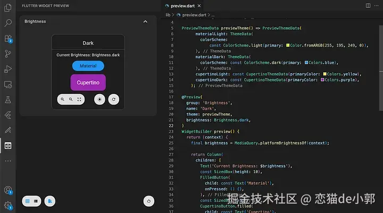This screenshot has width=383, height=213.
Task: Click 'materialLight: ThemeData(' code line
Action: tap(224, 34)
